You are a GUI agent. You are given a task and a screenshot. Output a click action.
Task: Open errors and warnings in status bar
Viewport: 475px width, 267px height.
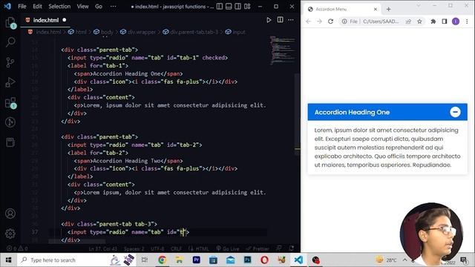click(x=17, y=248)
